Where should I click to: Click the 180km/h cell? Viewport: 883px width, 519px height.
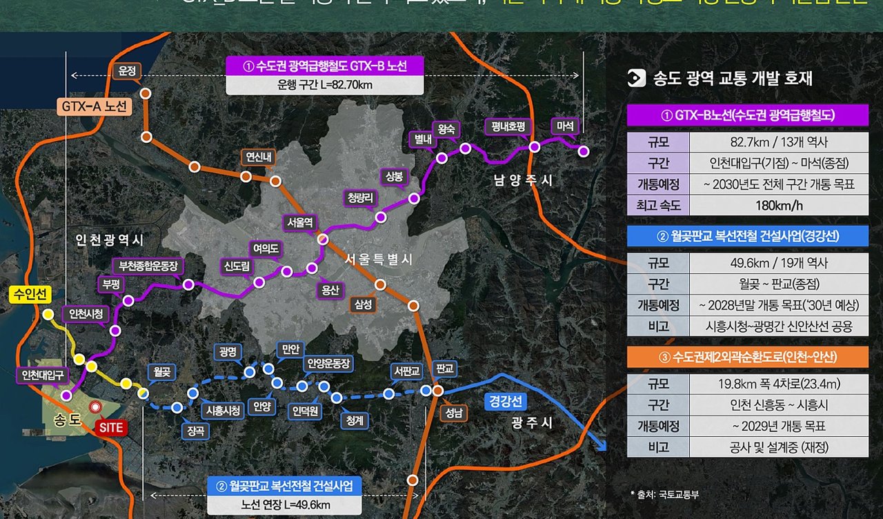pos(779,205)
